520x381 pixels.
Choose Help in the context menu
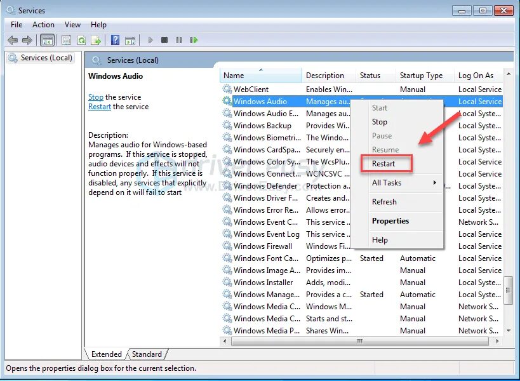pos(397,240)
